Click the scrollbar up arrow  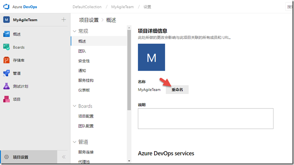129,28
